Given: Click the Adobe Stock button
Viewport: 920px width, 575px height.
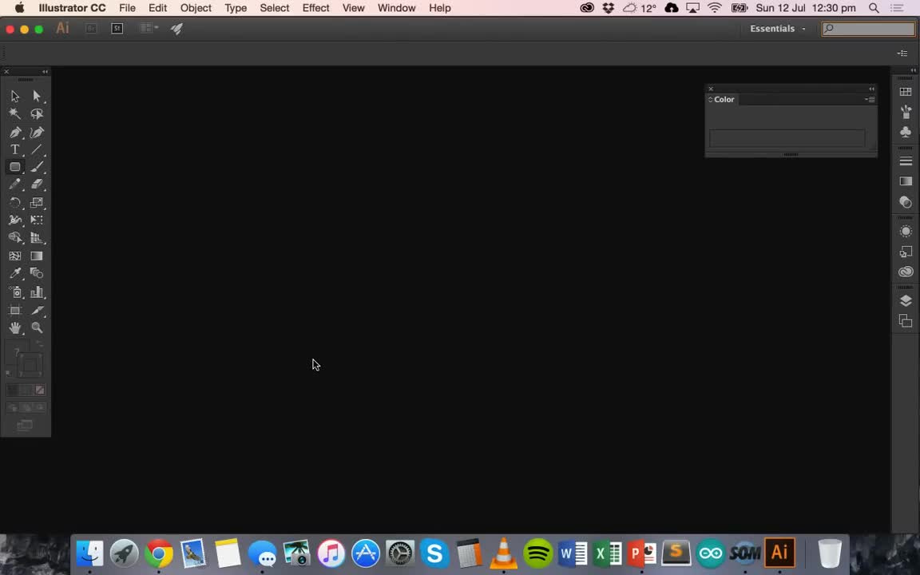Looking at the screenshot, I should tap(117, 28).
